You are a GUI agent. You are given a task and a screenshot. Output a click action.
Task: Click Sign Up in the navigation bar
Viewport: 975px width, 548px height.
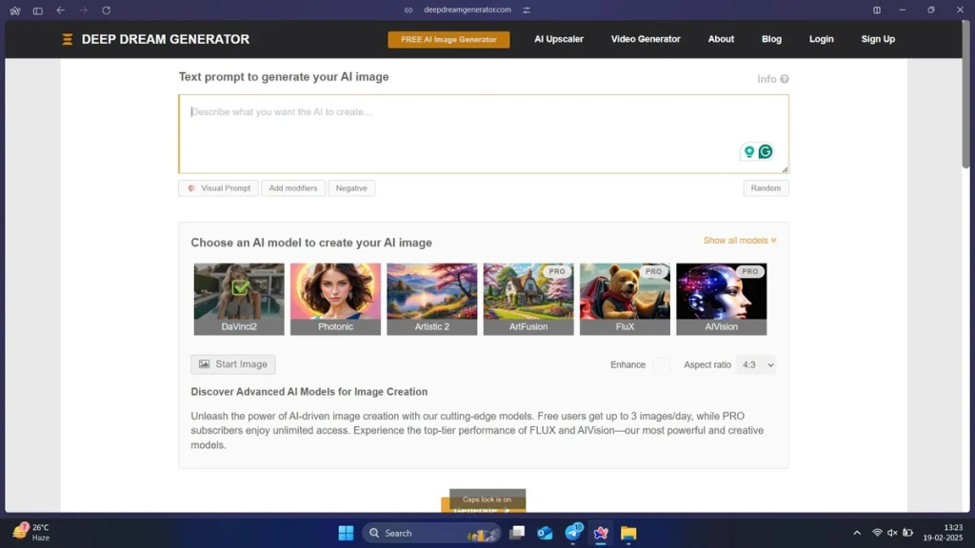pos(877,39)
